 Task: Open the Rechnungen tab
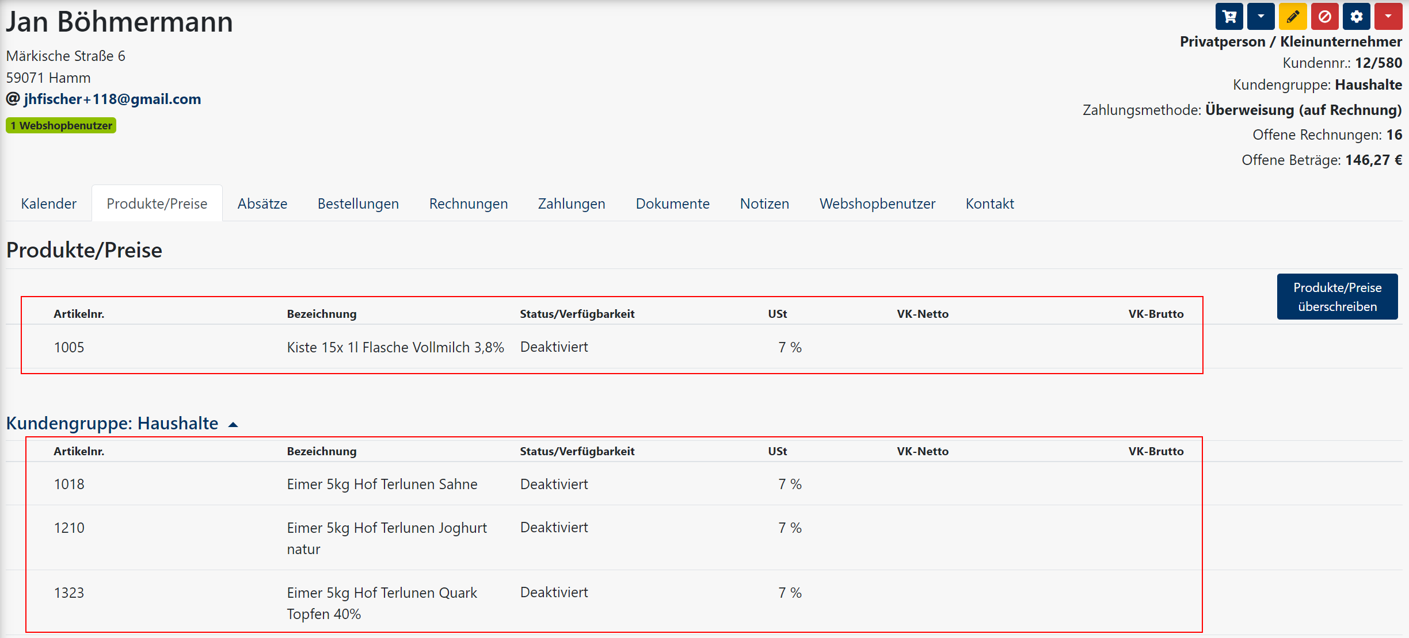click(469, 203)
